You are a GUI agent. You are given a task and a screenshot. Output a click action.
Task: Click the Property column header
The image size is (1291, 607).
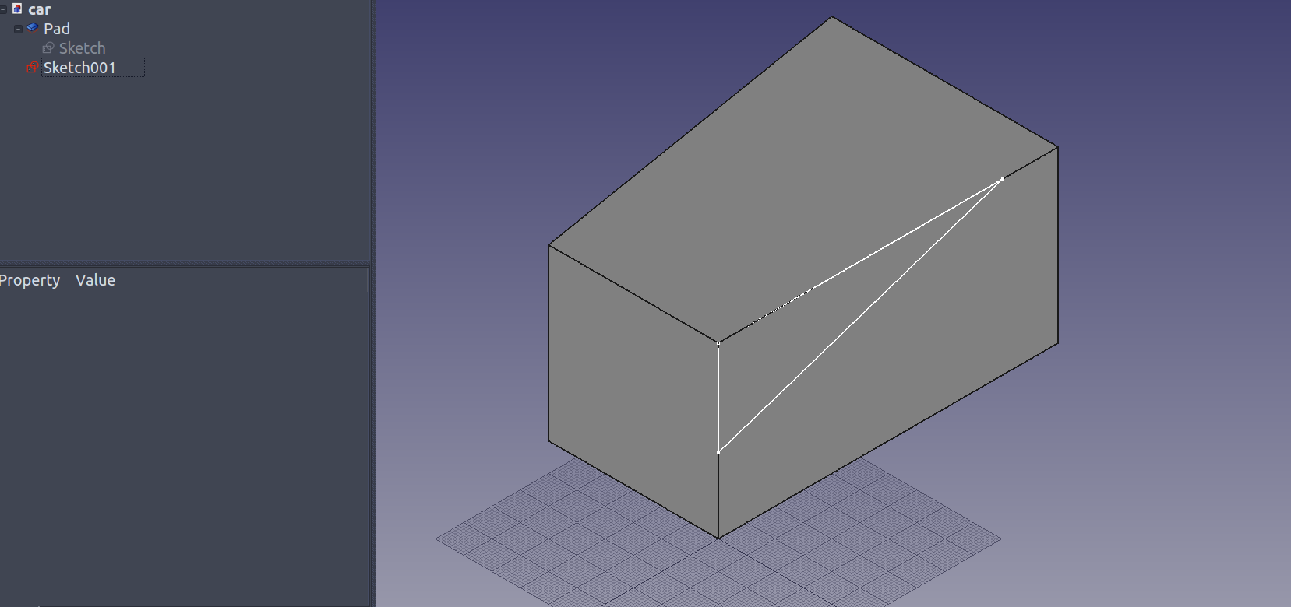[30, 280]
